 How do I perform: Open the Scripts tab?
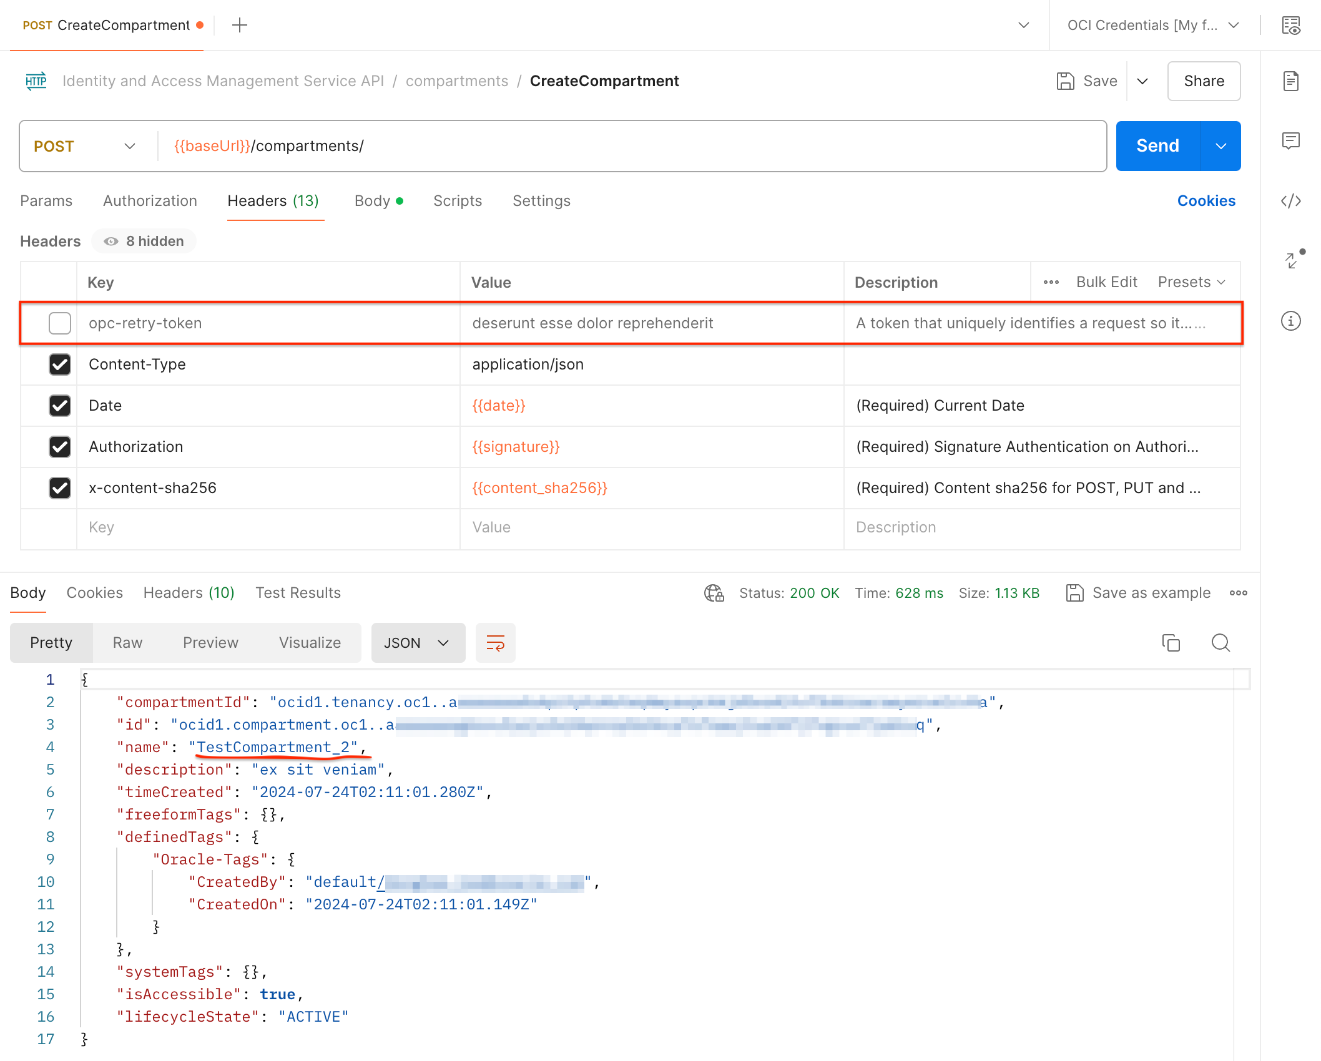click(458, 201)
